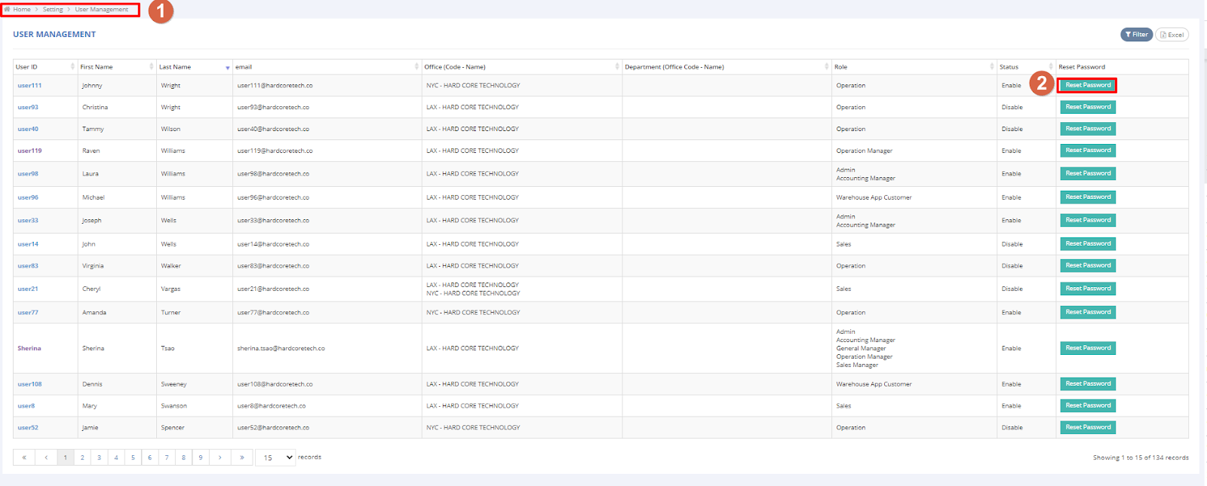1207x486 pixels.
Task: Reset password for Sherina Tsao
Action: coord(1087,348)
